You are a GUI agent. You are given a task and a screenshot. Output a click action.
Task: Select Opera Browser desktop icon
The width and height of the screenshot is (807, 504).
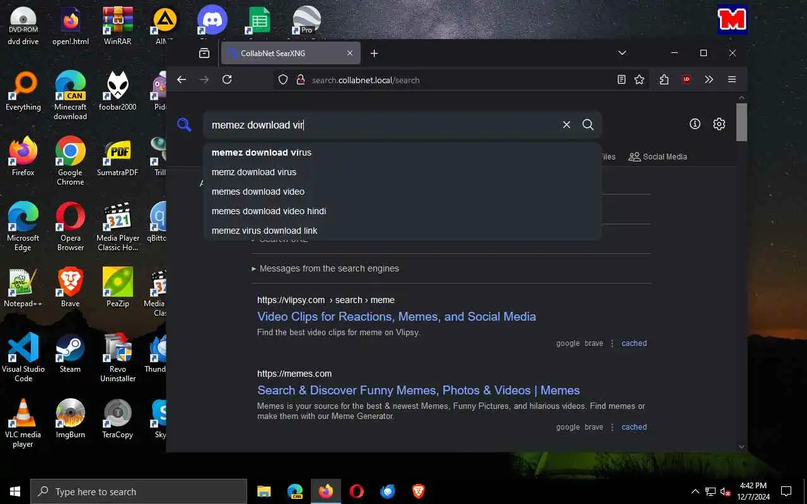(x=70, y=227)
